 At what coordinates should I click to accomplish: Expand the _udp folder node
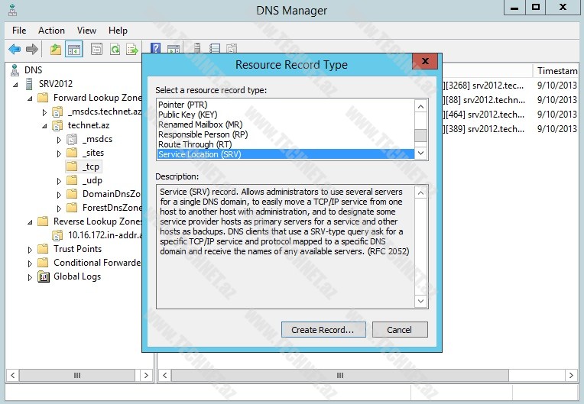pos(59,181)
